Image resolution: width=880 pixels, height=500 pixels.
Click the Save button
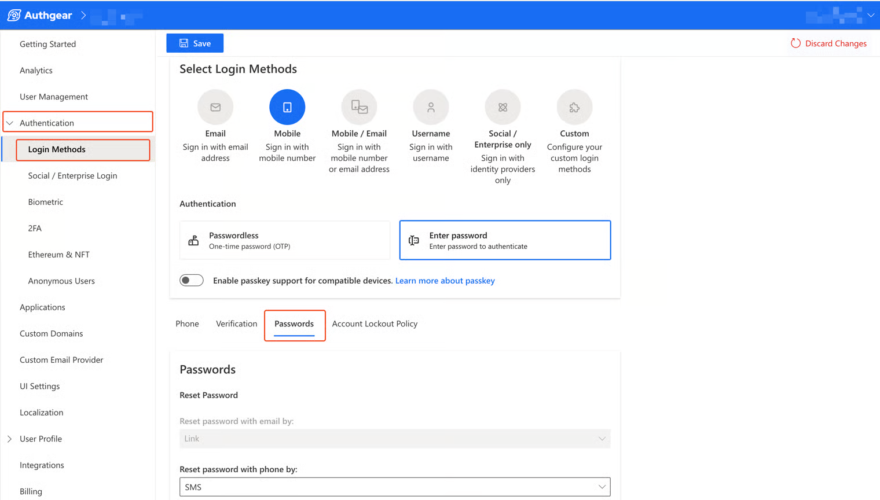tap(195, 43)
